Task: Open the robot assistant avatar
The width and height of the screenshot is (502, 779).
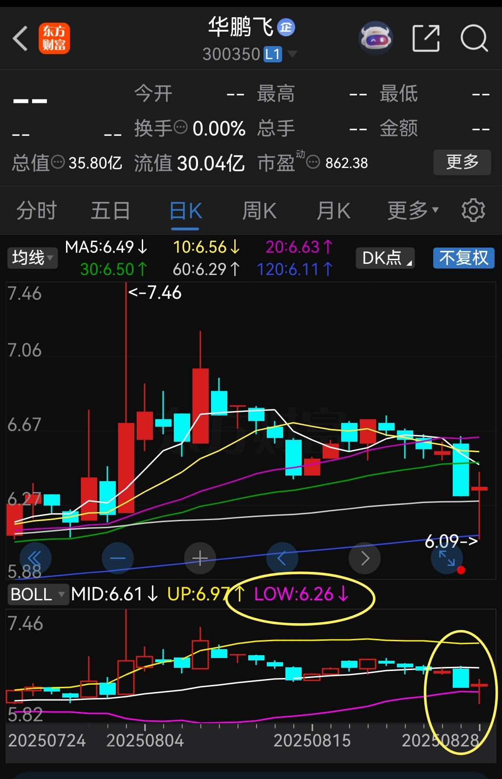Action: [x=376, y=38]
